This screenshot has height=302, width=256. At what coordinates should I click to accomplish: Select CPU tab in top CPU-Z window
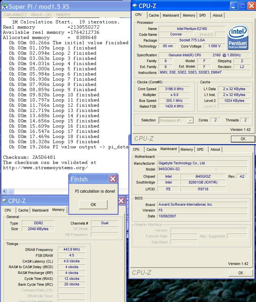(x=138, y=15)
